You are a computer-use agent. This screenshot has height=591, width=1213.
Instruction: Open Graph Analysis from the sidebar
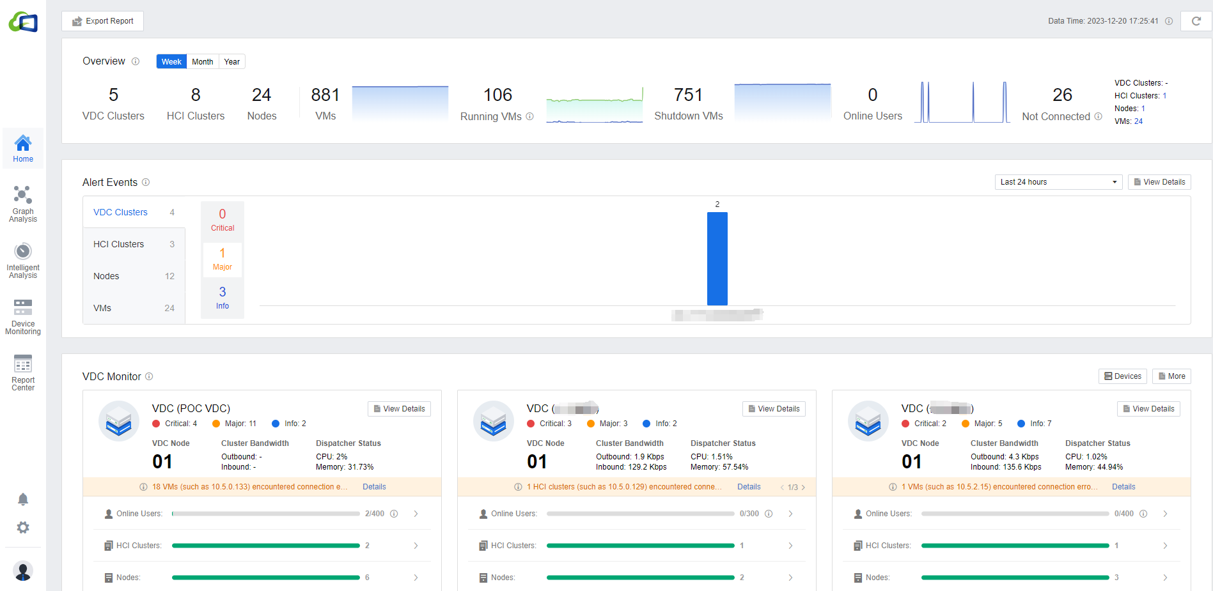(23, 204)
